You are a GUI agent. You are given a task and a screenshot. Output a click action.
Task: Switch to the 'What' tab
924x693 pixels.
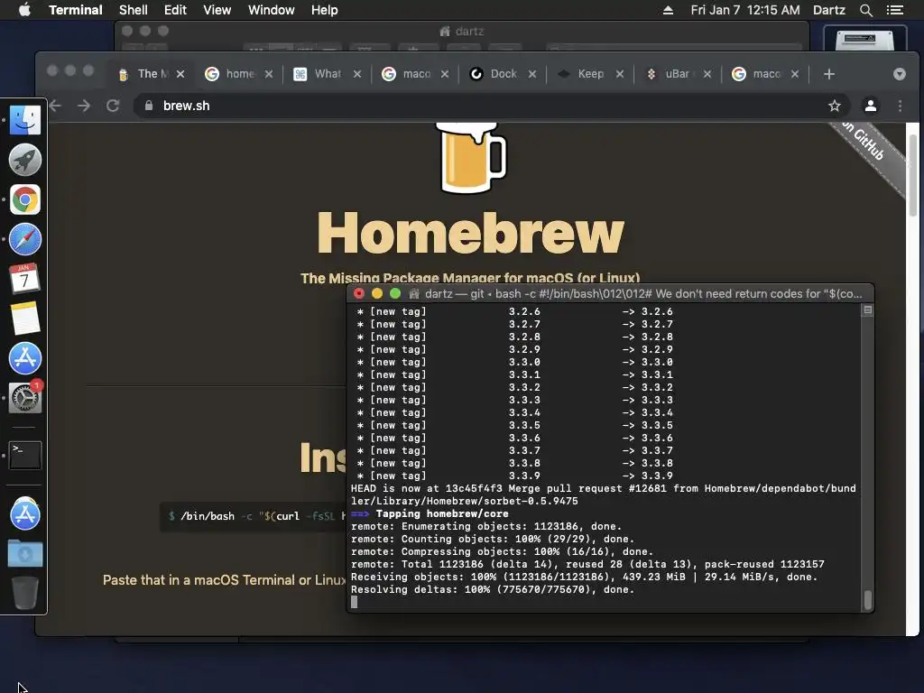(328, 74)
